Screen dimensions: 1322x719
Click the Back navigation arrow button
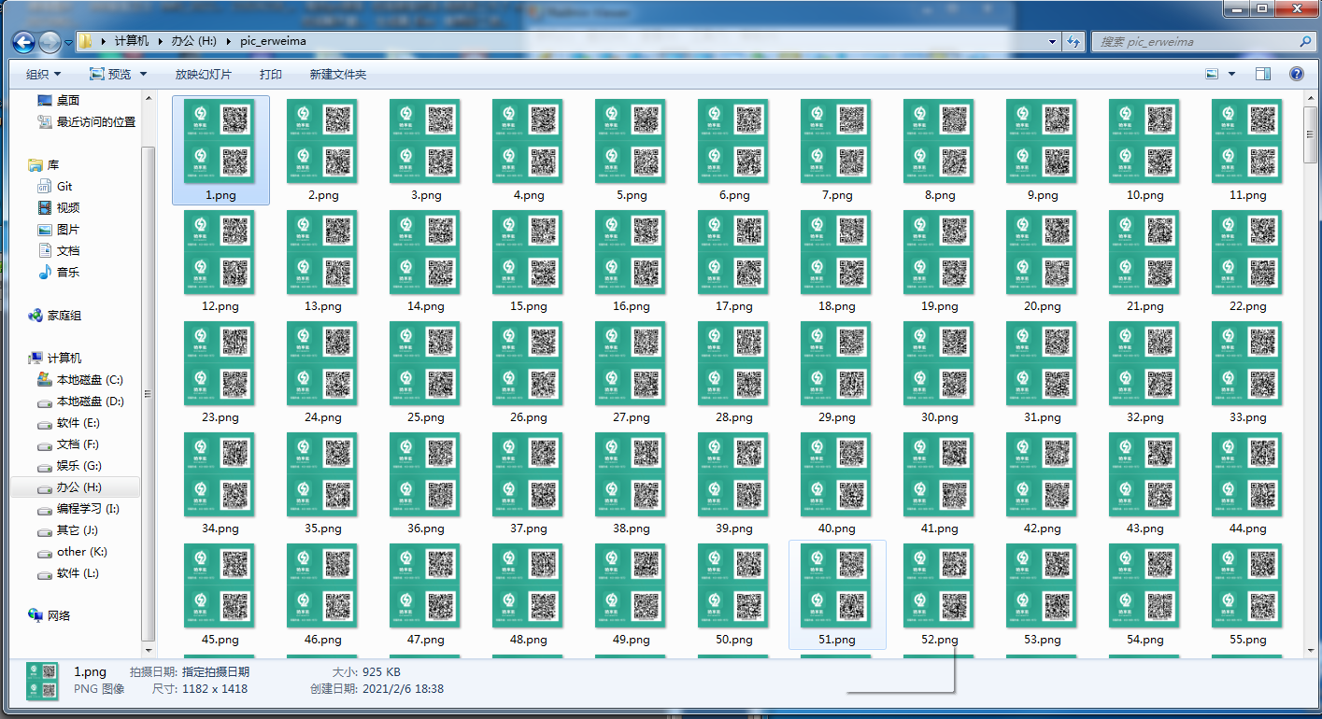(x=24, y=41)
